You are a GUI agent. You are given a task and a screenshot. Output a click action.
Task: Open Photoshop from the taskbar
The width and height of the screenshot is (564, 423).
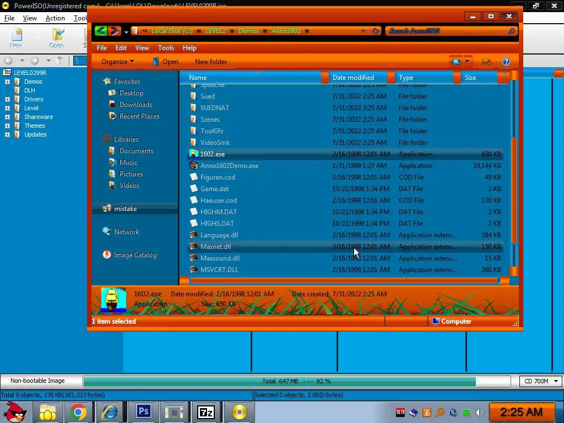[x=144, y=411]
